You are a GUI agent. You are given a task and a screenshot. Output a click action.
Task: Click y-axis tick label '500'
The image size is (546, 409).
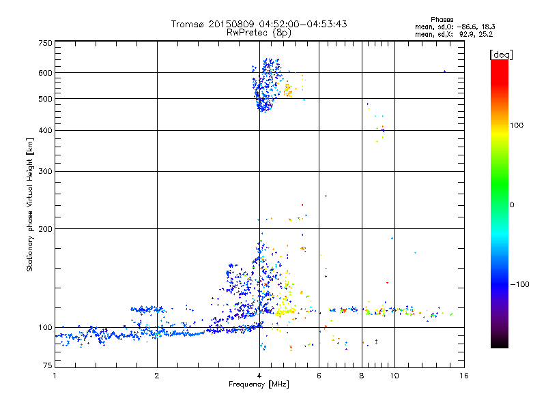[x=45, y=99]
